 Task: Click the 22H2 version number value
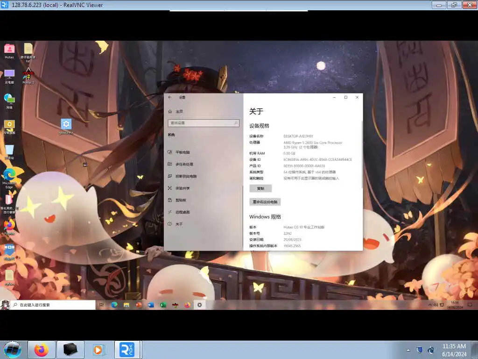(x=287, y=233)
